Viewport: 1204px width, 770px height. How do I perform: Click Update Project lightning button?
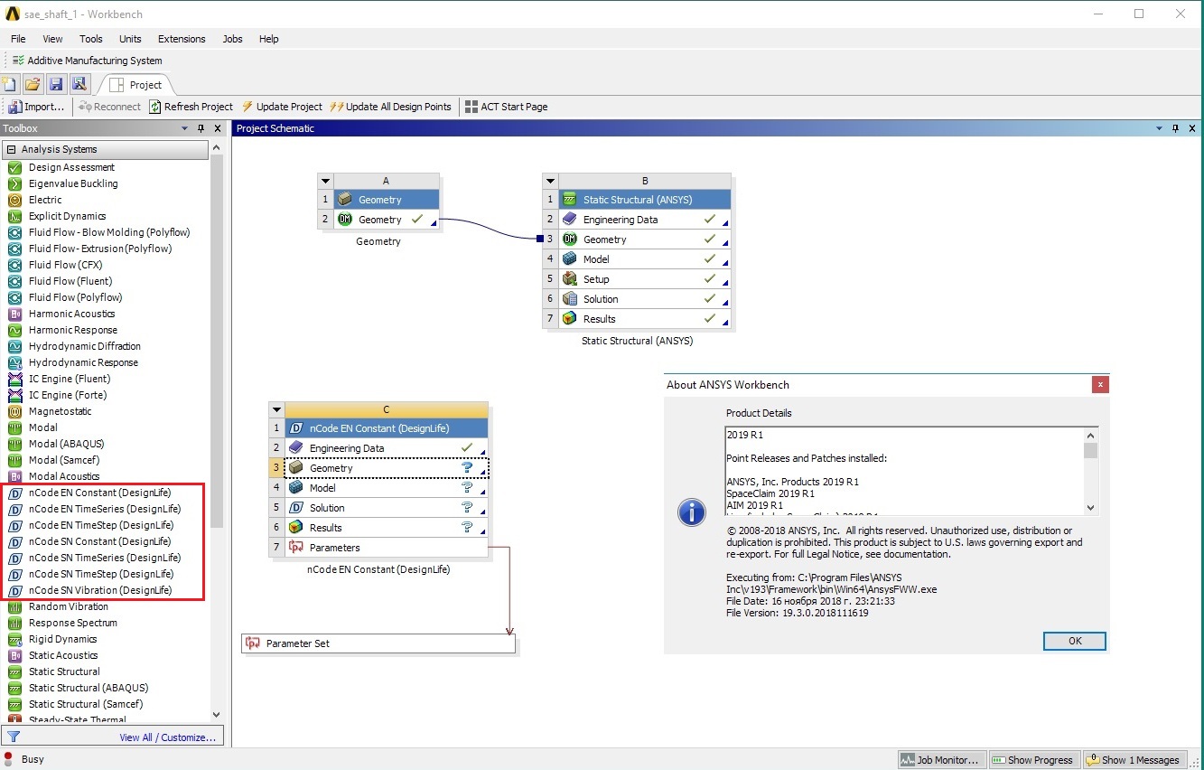tap(283, 107)
